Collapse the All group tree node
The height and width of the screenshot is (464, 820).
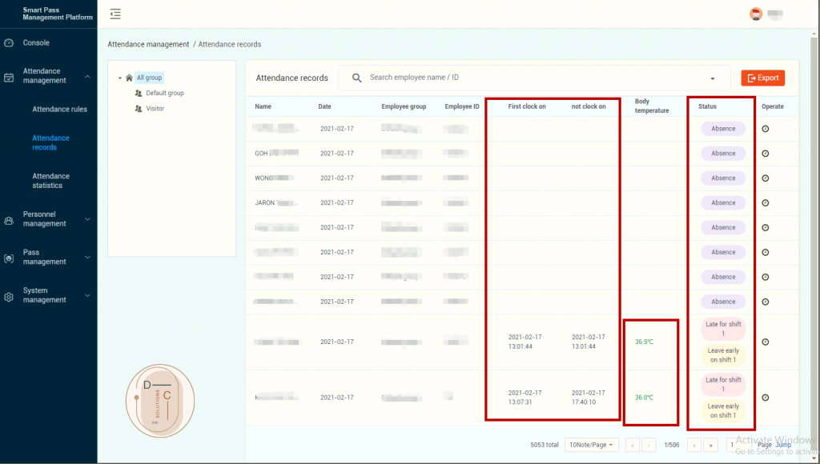[119, 78]
